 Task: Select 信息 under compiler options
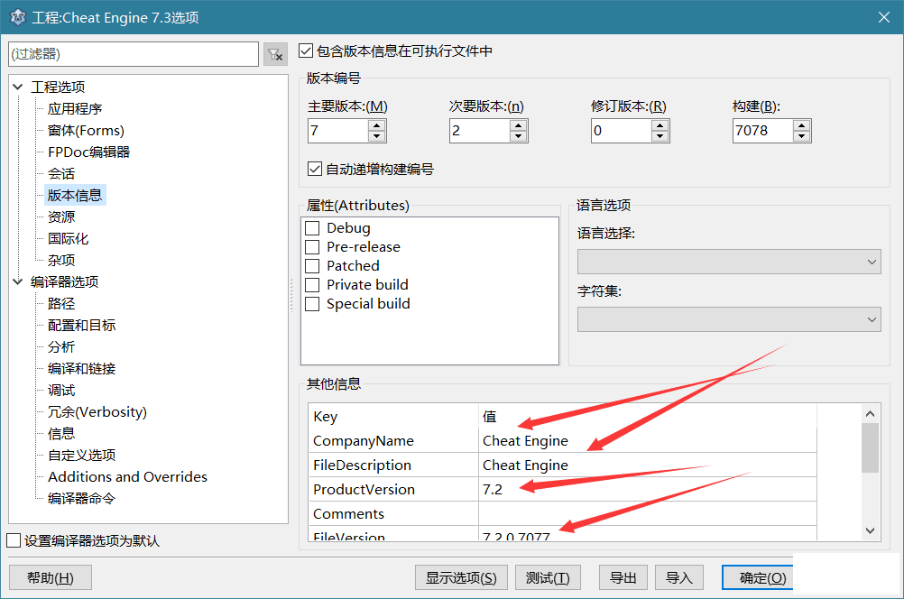pyautogui.click(x=61, y=434)
